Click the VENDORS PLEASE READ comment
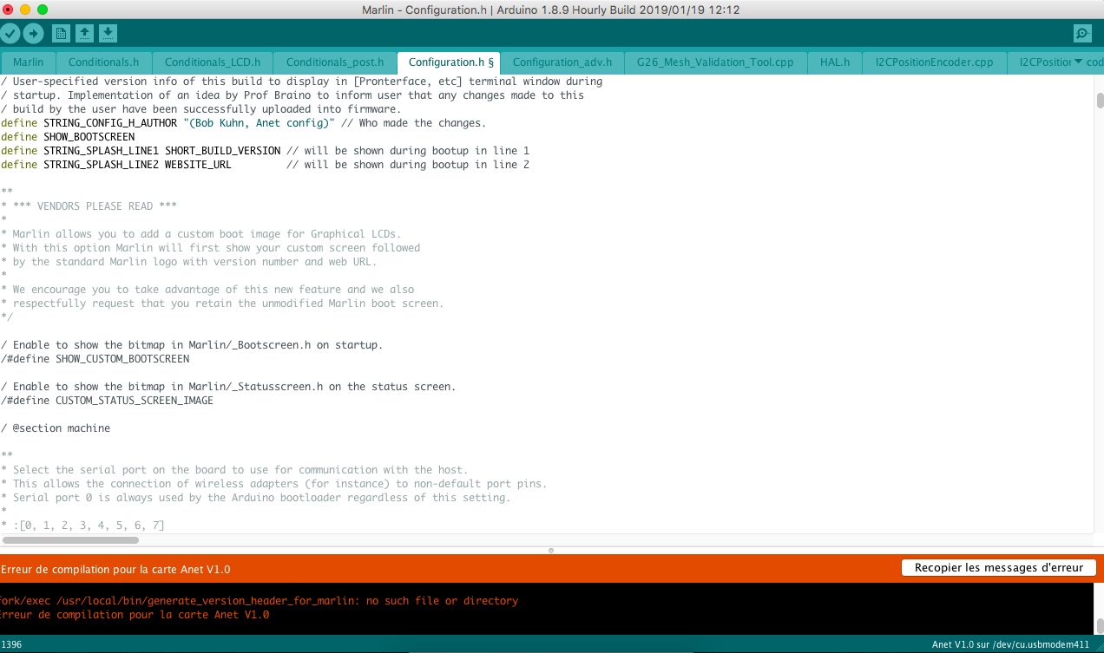 [89, 206]
